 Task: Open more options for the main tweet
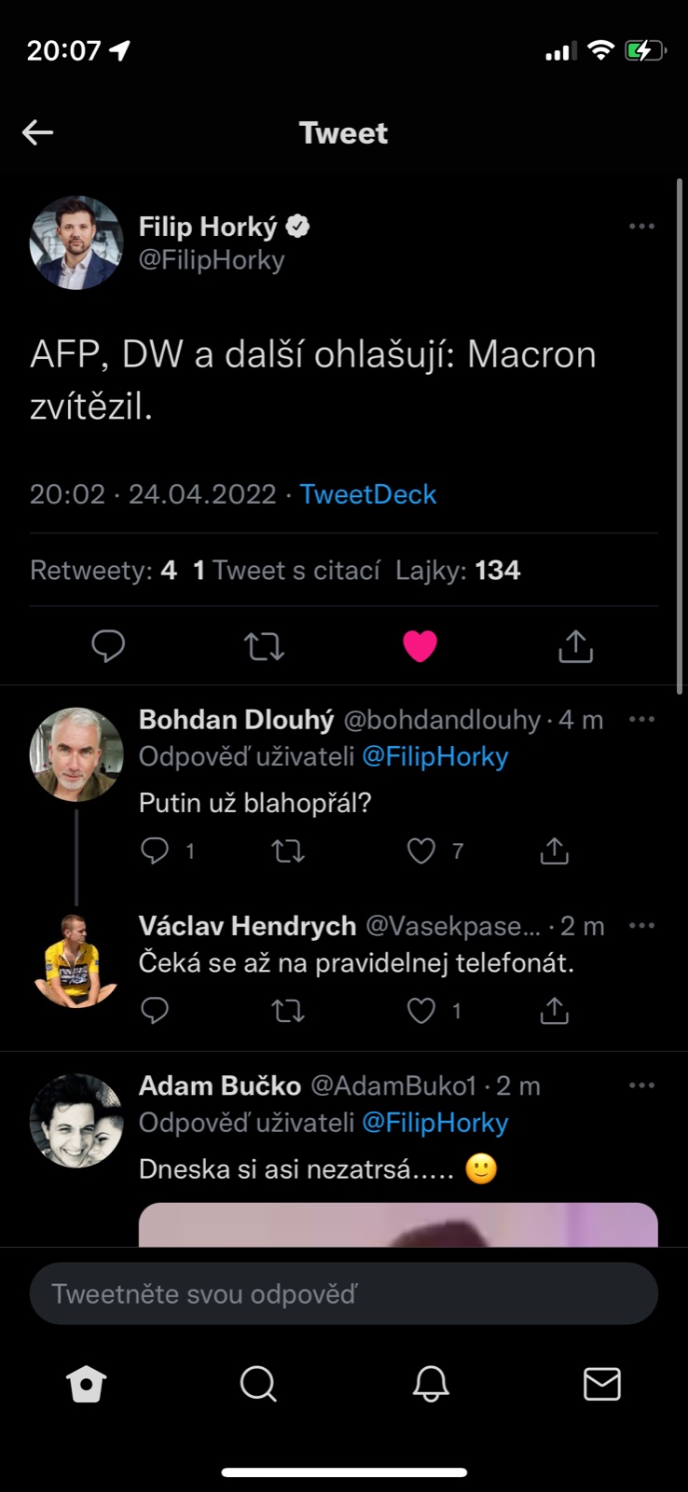point(641,227)
